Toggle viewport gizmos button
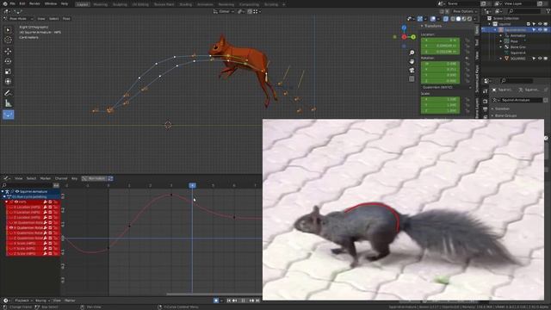Viewport: 551px width, 310px height. (x=420, y=19)
